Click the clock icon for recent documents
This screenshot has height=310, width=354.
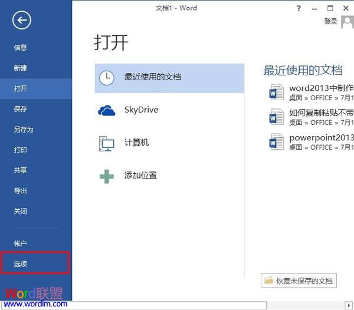107,78
